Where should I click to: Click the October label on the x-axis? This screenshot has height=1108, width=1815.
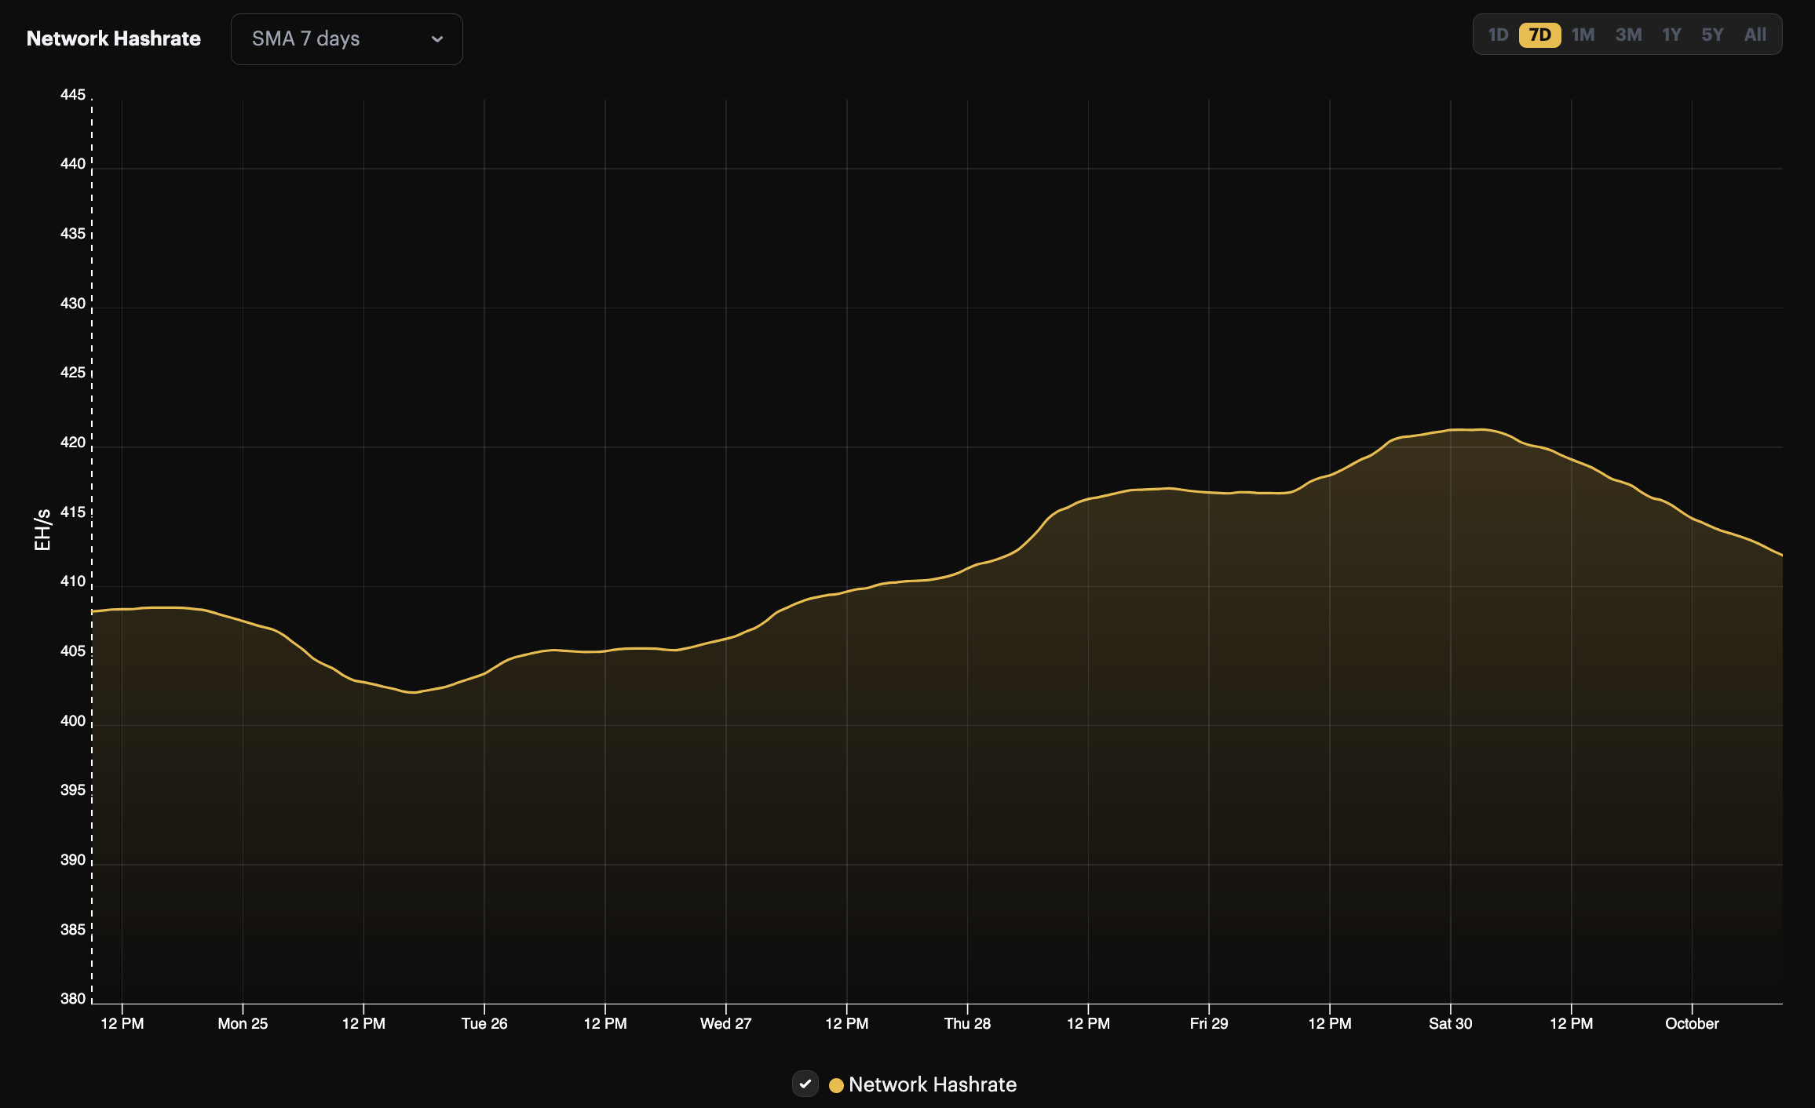coord(1692,1023)
